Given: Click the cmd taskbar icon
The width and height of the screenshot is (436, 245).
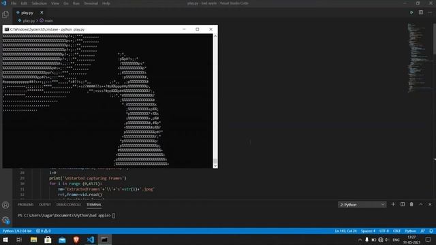Looking at the screenshot, I should point(104,240).
